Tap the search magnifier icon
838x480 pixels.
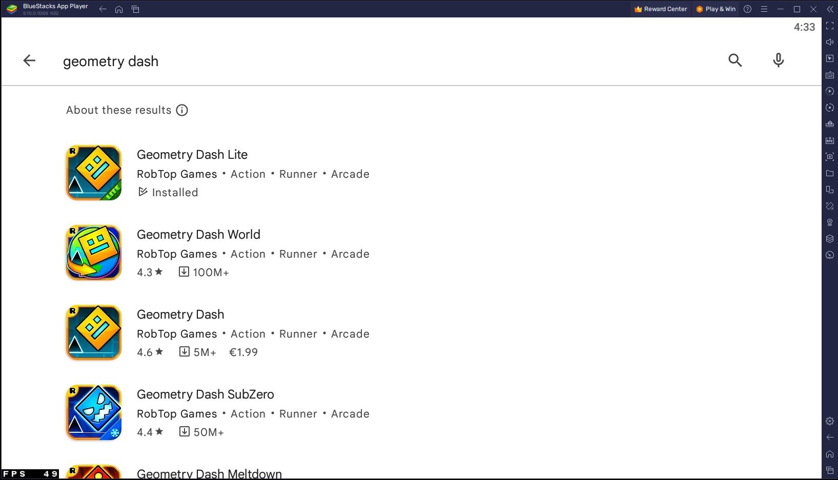[735, 60]
